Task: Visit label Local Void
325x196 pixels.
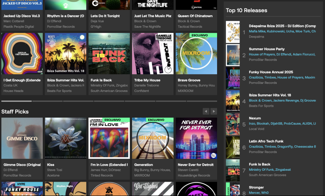Action: [256, 129]
